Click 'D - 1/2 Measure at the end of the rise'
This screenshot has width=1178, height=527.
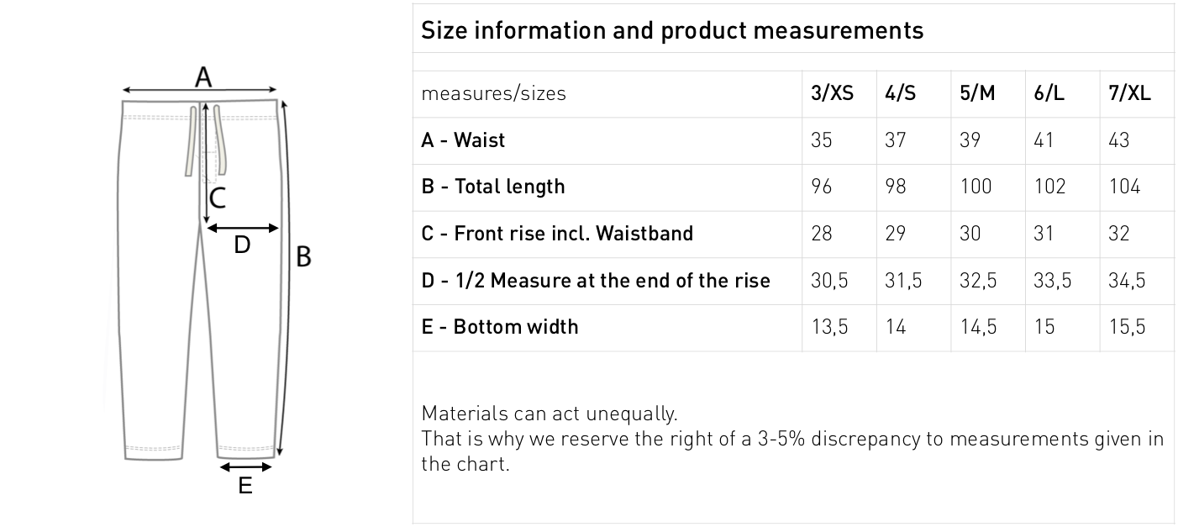[596, 280]
